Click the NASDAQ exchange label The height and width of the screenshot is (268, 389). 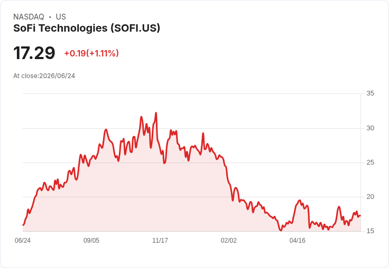pos(29,17)
